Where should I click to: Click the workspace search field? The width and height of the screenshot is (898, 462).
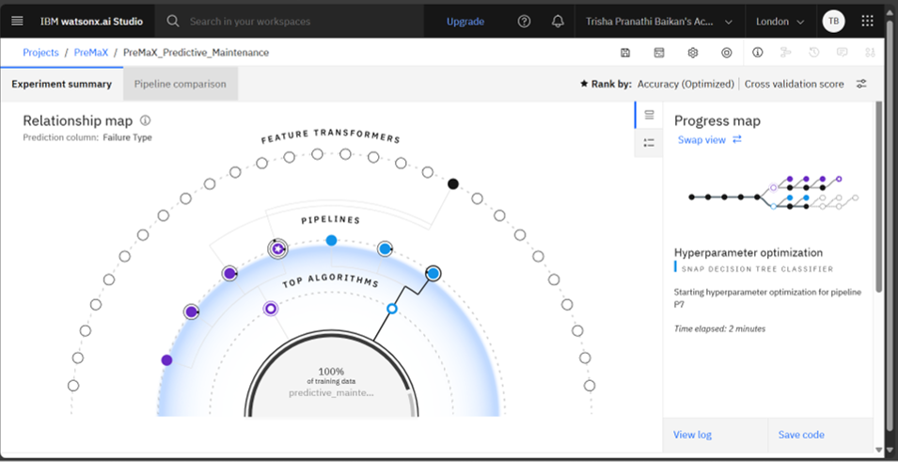291,21
